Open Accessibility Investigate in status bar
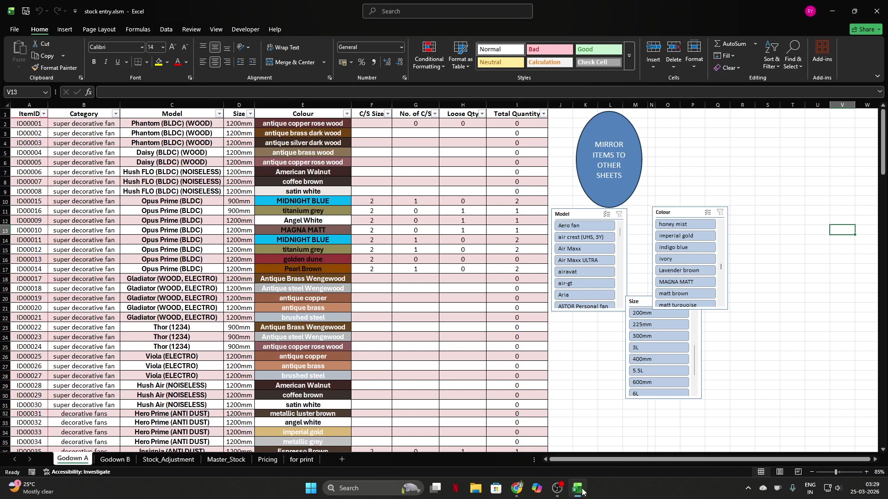Viewport: 888px width, 499px height. coord(77,472)
